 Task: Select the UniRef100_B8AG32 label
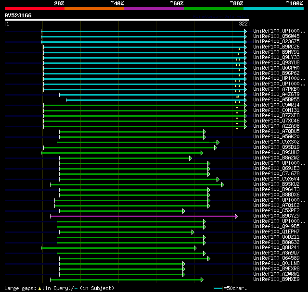click(276, 243)
